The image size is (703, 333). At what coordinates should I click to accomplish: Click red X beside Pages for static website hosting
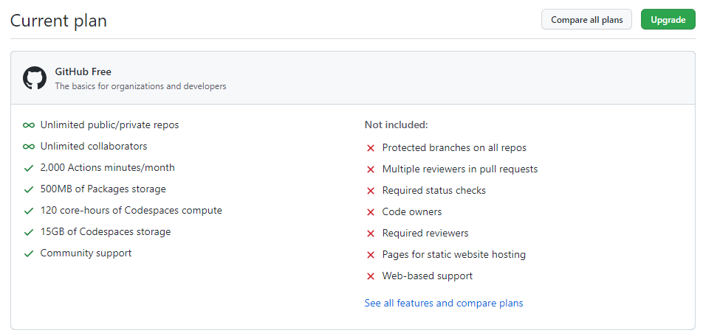[371, 255]
